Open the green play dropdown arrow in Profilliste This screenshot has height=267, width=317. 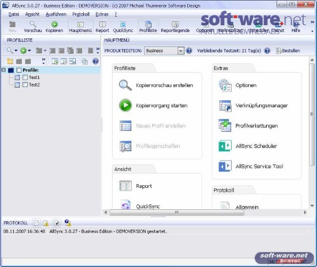(29, 50)
